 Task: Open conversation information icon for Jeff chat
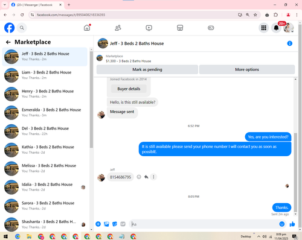[289, 43]
